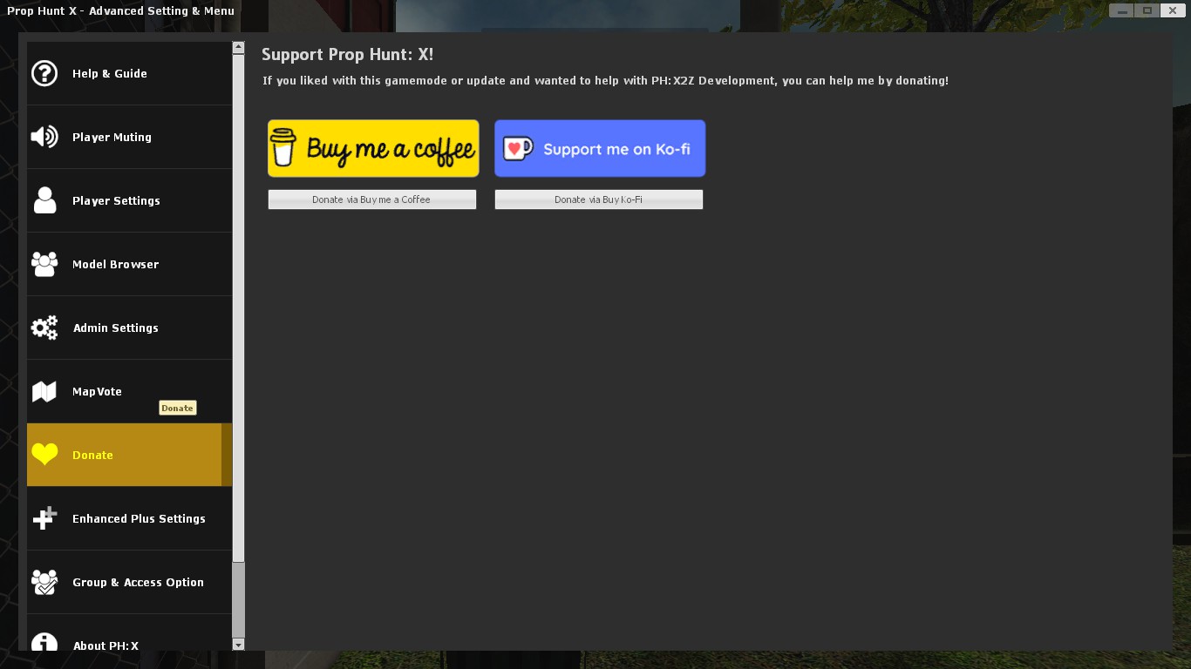Click the Buy me a coffee banner
Image resolution: width=1191 pixels, height=669 pixels.
[372, 148]
